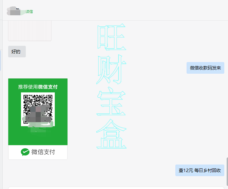228x189 pixels.
Task: Click the 财 watermark character
Action: coord(111,69)
